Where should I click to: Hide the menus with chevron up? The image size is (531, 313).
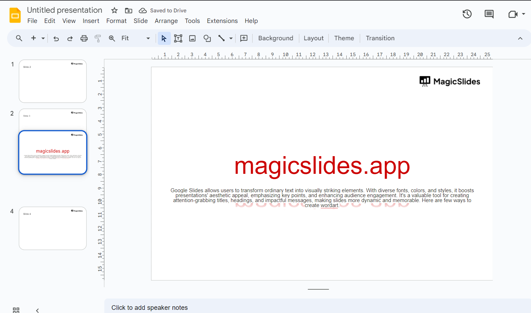(x=520, y=39)
